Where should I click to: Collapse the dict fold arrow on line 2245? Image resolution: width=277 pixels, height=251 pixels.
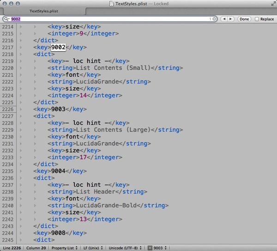click(21, 240)
